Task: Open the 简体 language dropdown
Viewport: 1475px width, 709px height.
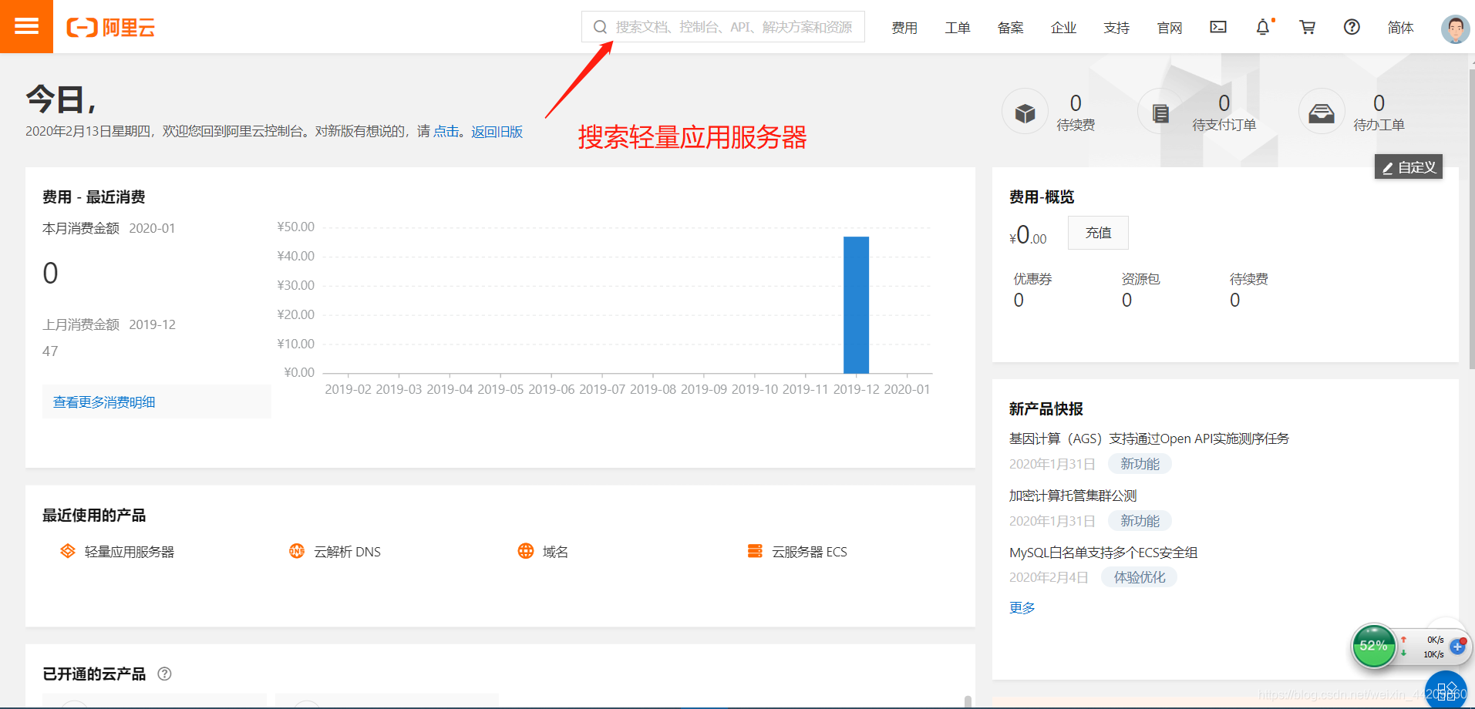Action: click(1400, 28)
